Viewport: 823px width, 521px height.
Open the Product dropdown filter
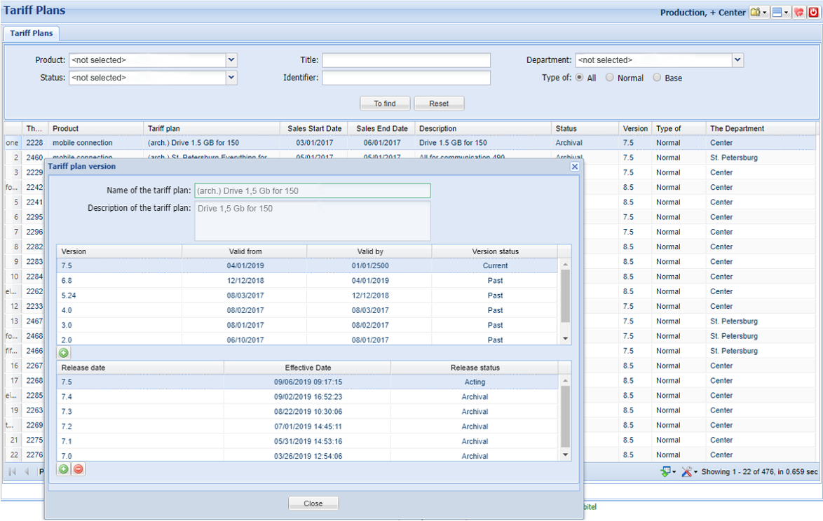pos(231,60)
